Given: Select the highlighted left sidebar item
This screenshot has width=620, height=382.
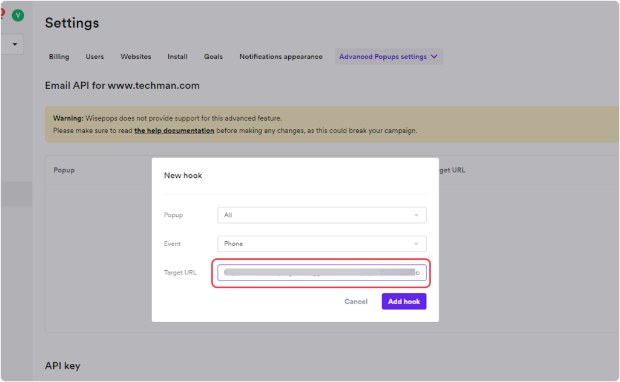Looking at the screenshot, I should pos(16,194).
